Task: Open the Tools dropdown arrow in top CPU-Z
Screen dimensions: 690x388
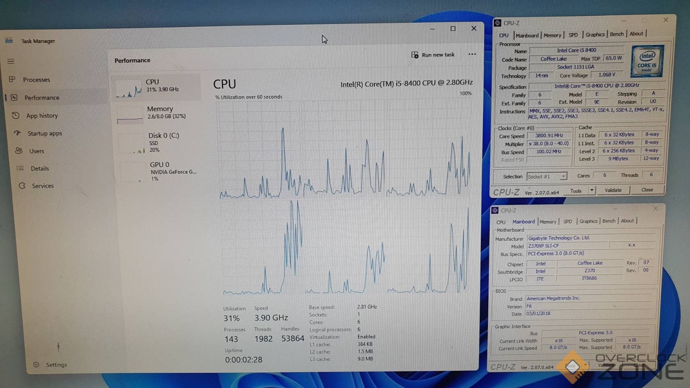Action: coord(592,190)
